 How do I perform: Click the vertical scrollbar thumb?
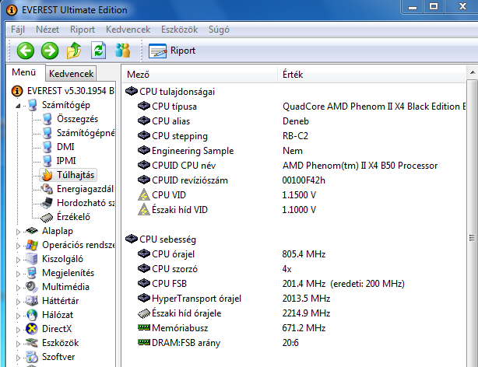click(x=473, y=238)
